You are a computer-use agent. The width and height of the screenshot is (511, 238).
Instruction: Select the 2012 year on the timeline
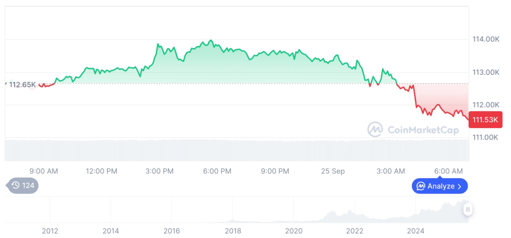click(x=50, y=230)
